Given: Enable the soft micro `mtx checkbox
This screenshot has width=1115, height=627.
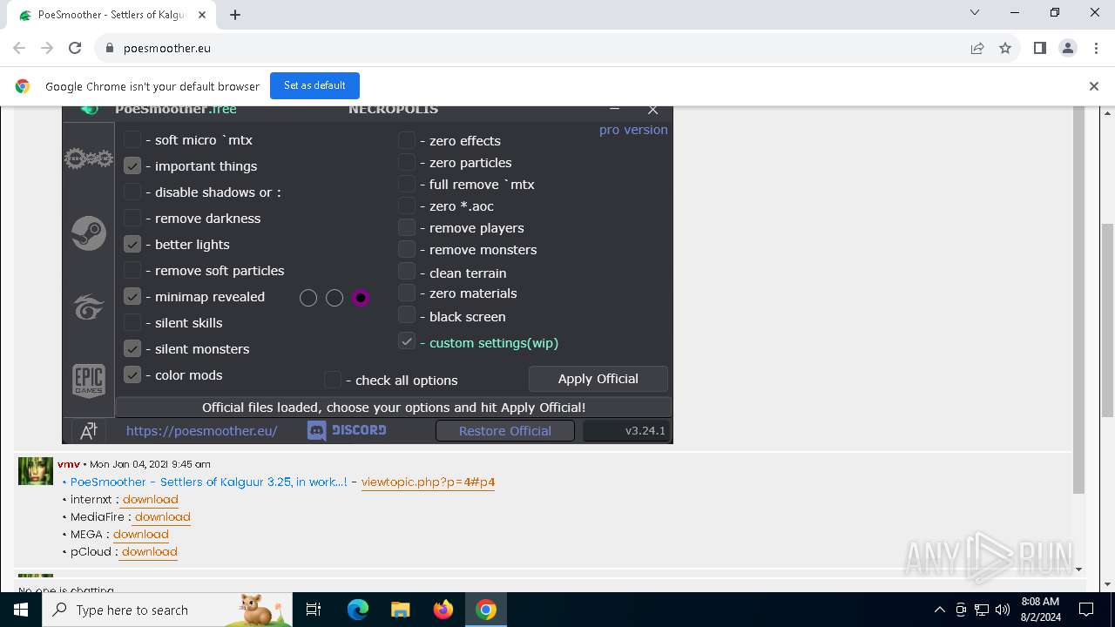Looking at the screenshot, I should click(x=132, y=139).
